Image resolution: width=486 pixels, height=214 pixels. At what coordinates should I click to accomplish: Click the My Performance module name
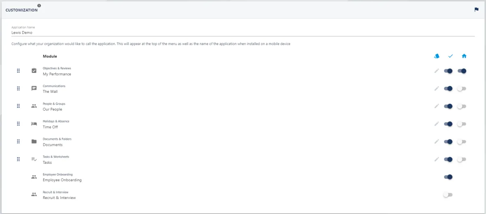pos(57,74)
